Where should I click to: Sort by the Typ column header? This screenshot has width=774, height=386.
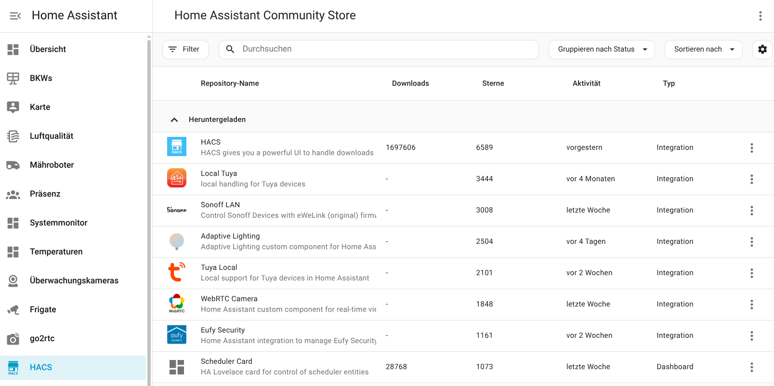pyautogui.click(x=669, y=83)
